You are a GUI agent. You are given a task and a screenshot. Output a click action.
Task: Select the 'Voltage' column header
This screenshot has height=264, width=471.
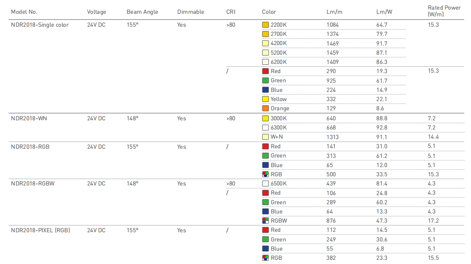(96, 12)
